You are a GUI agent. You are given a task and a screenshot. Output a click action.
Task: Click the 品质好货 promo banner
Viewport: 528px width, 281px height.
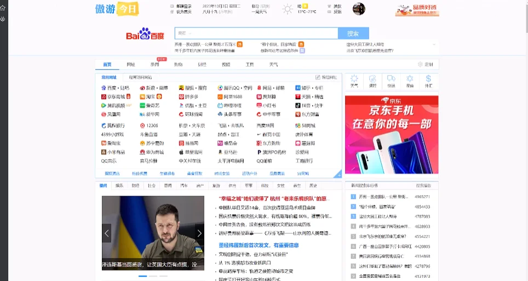[417, 10]
